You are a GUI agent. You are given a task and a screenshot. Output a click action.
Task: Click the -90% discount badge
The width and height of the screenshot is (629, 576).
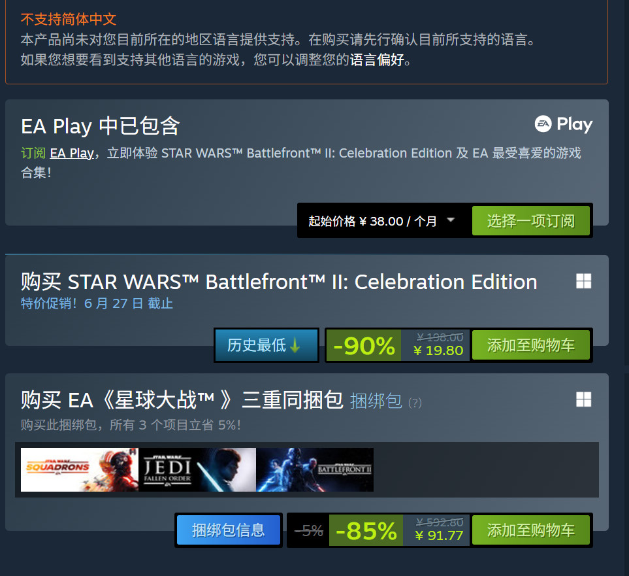(x=364, y=346)
